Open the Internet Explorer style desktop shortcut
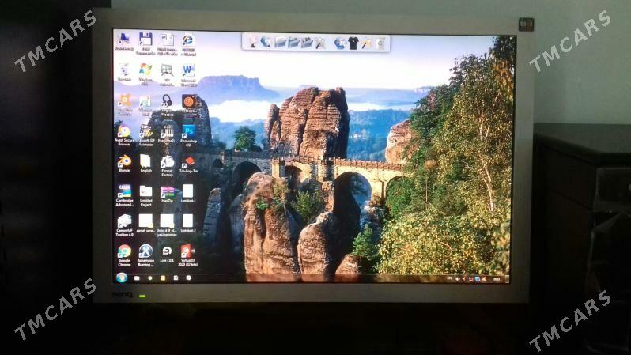Screen dimensions: 631x355 click(x=188, y=40)
